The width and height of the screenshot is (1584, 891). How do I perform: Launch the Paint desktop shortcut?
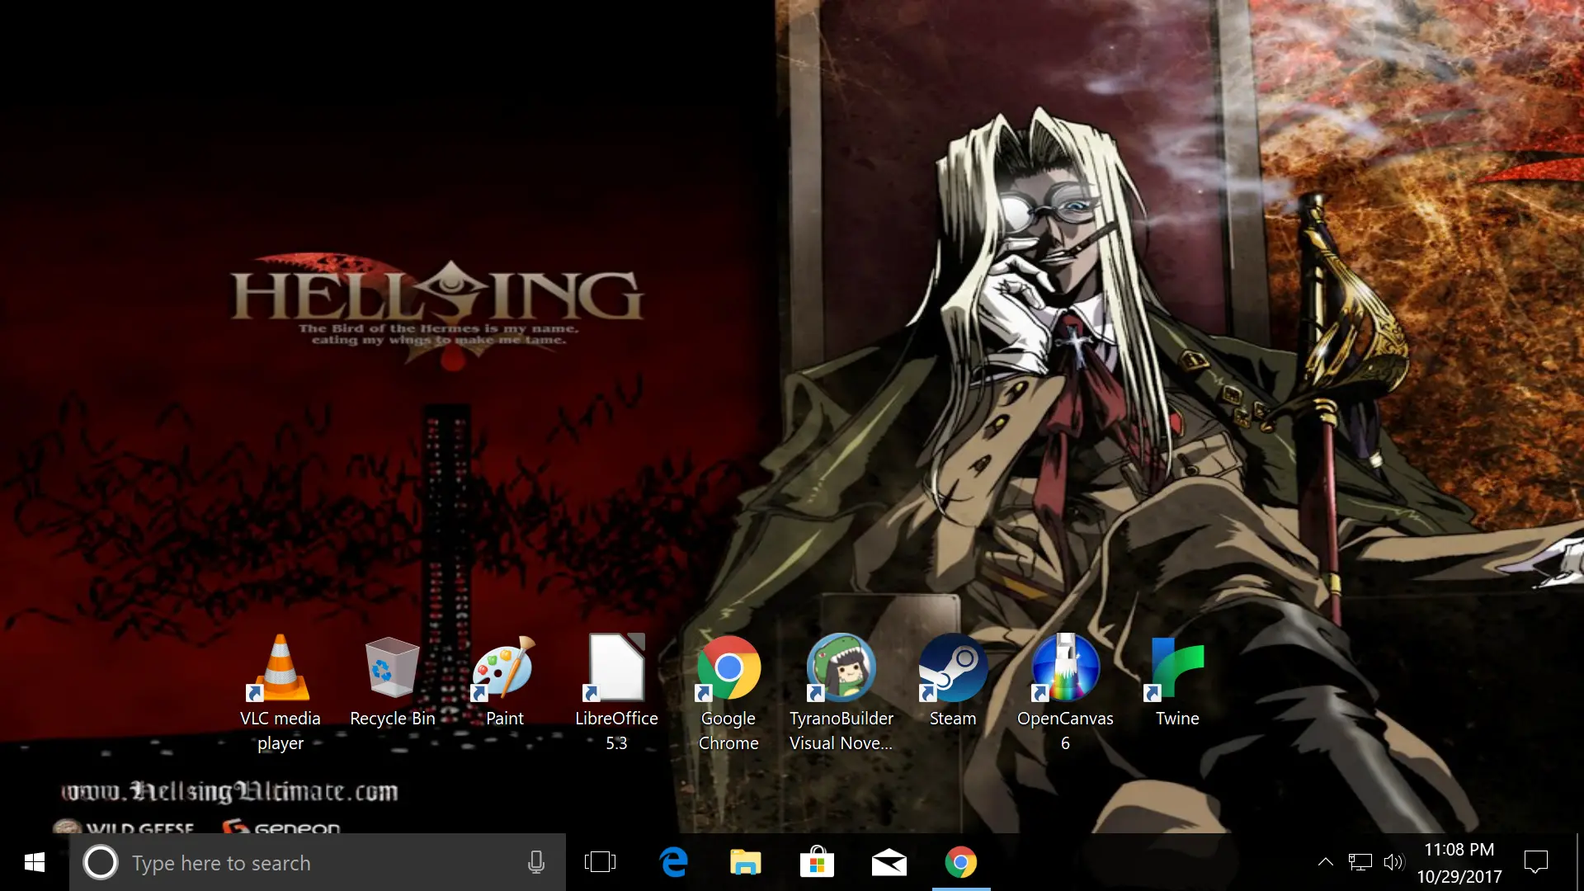[x=505, y=683]
